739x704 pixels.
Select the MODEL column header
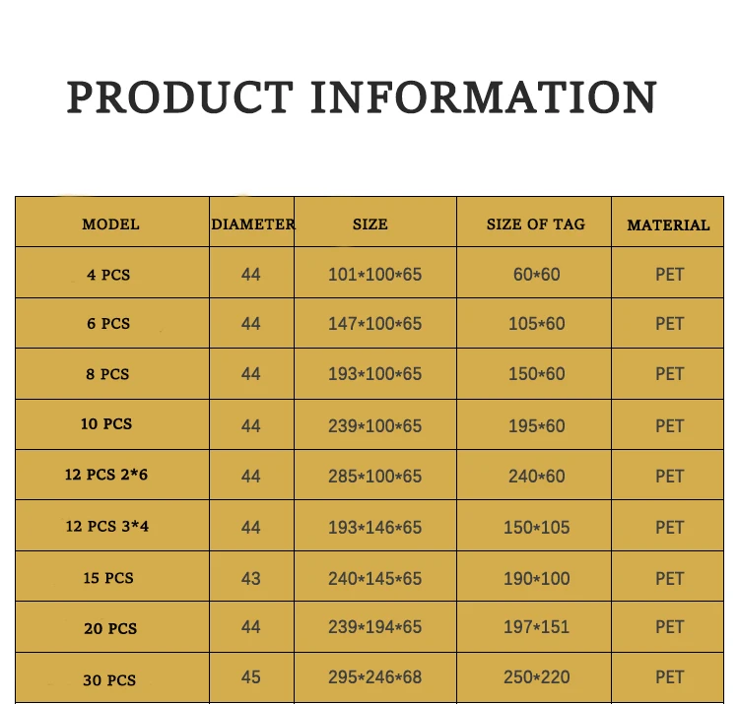pyautogui.click(x=110, y=224)
